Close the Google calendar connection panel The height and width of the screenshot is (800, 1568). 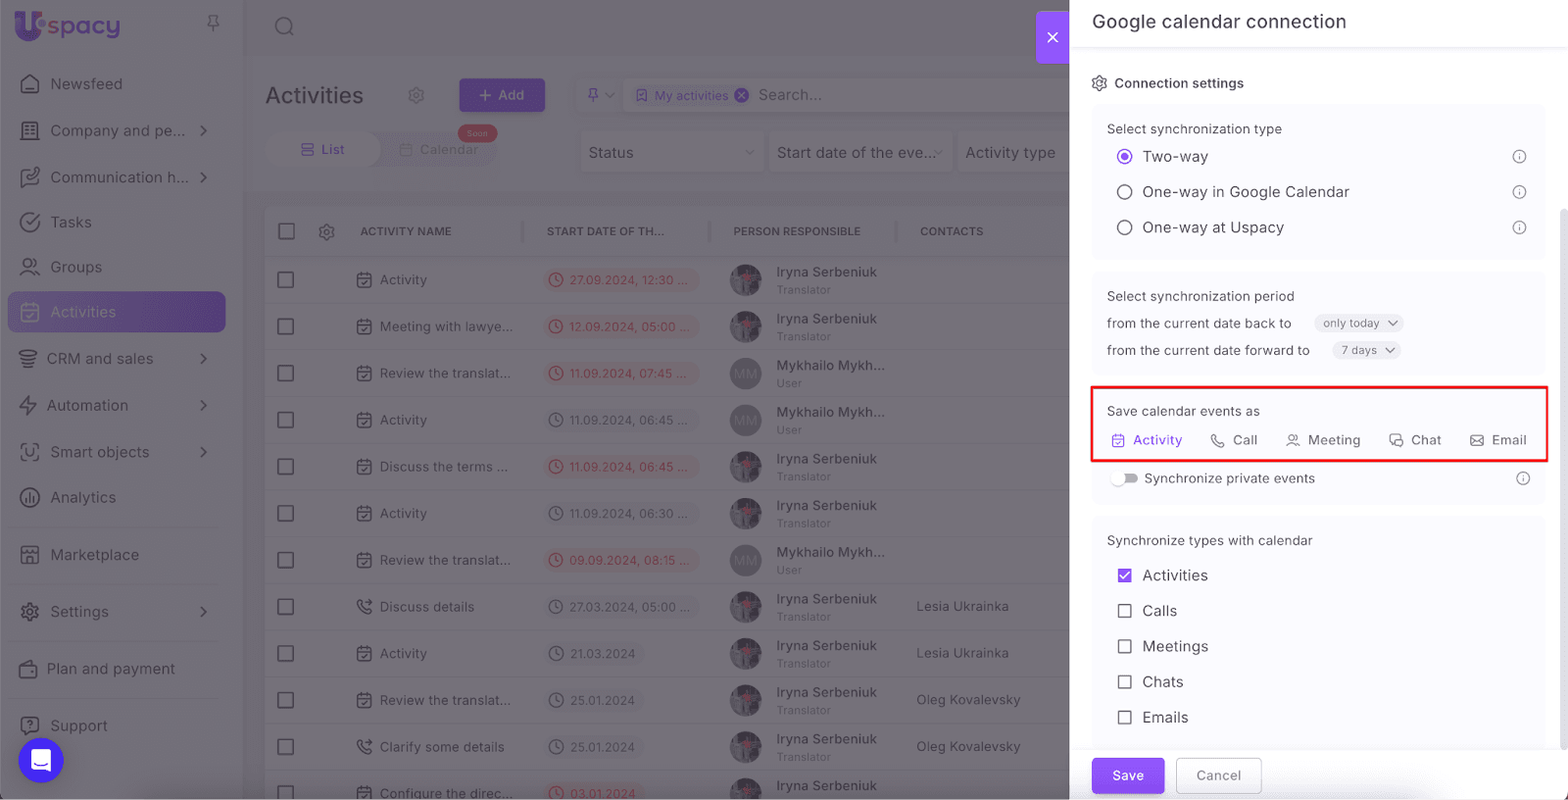(1052, 37)
